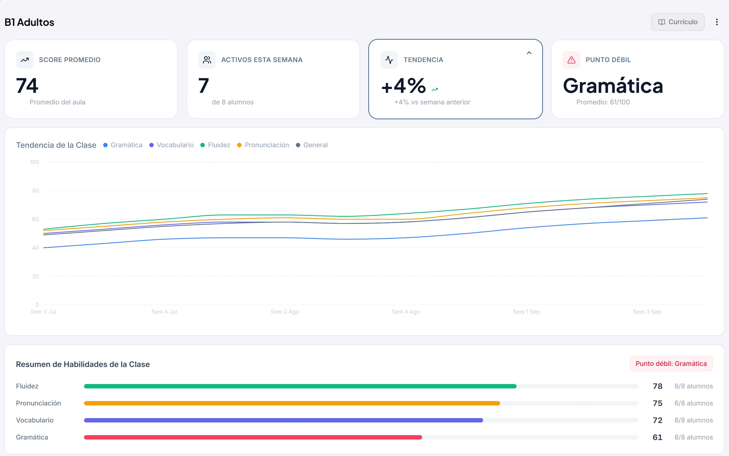Click the 'Sem 1 Sep' axis label
Viewport: 729px width, 456px height.
[x=526, y=312]
